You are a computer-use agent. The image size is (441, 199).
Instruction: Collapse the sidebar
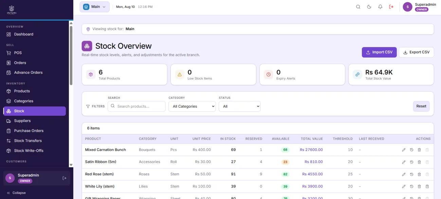16,193
